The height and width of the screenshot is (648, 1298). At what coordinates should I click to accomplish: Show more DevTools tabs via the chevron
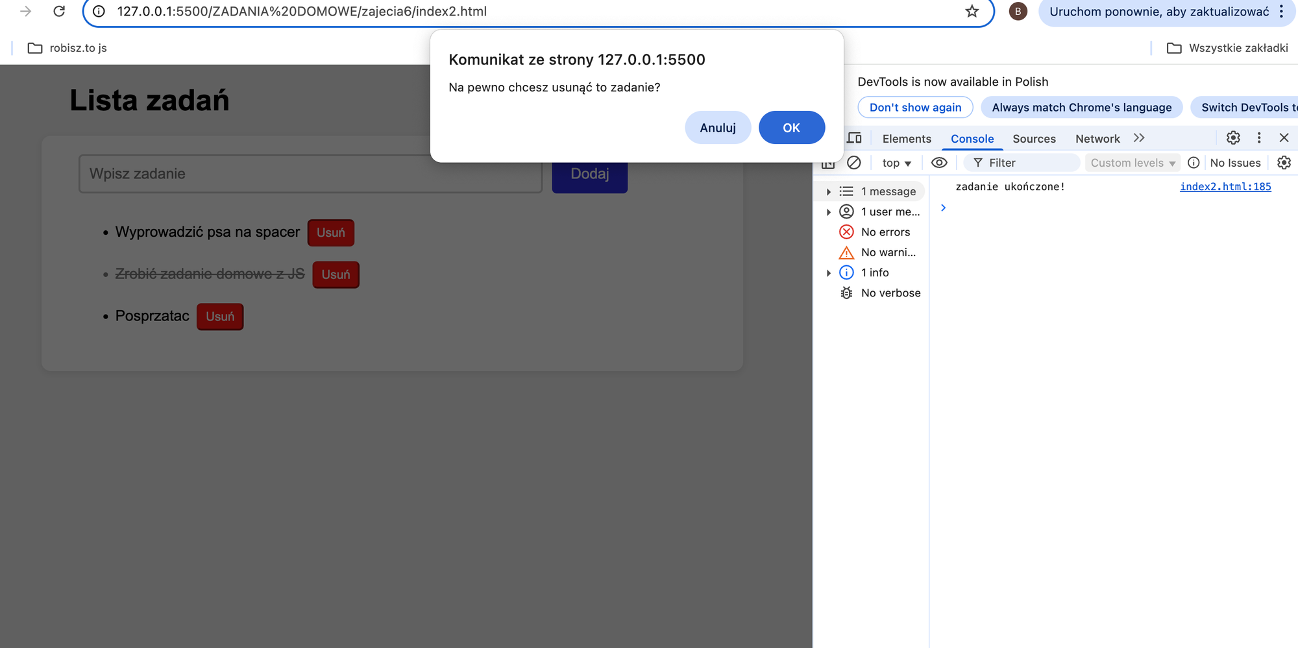[x=1139, y=138]
